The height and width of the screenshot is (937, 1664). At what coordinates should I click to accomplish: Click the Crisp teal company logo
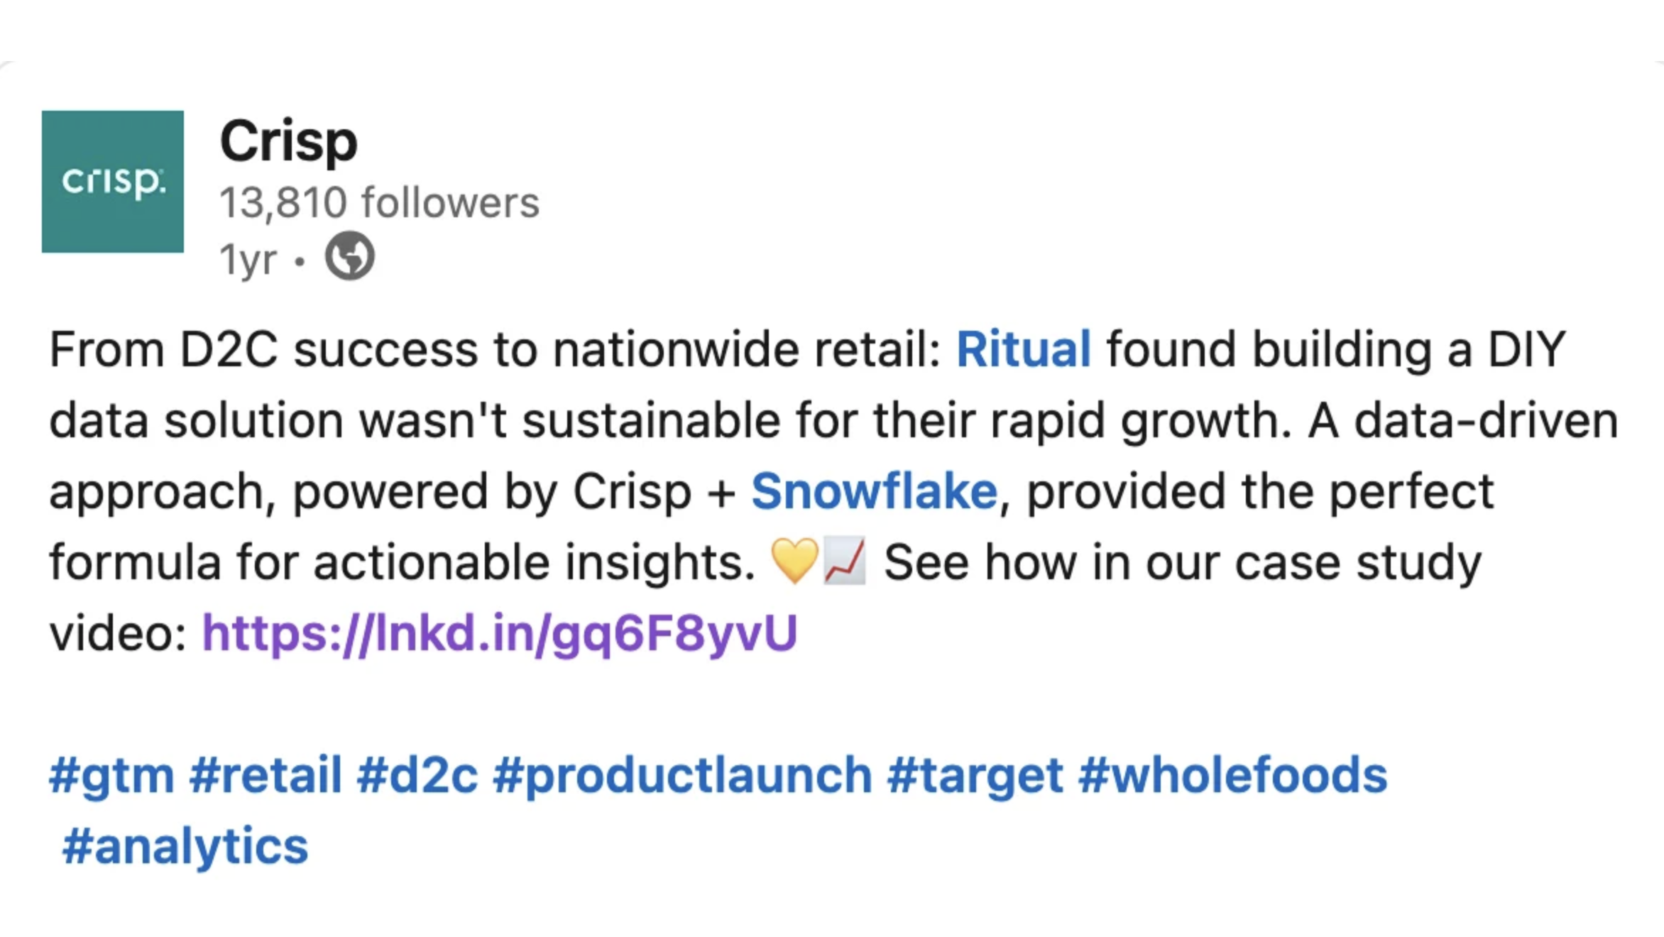pyautogui.click(x=112, y=182)
